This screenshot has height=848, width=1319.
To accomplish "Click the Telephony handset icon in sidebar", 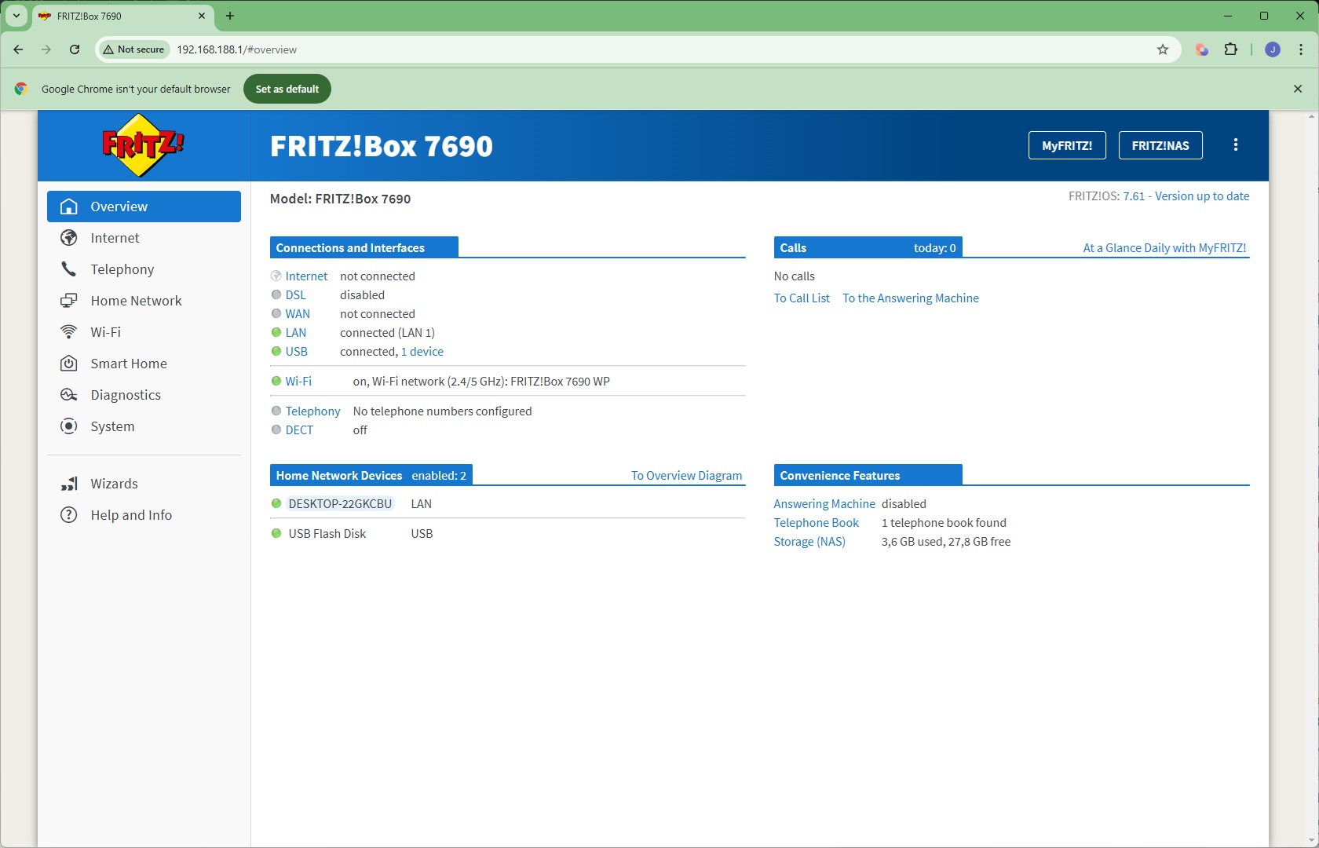I will point(69,269).
